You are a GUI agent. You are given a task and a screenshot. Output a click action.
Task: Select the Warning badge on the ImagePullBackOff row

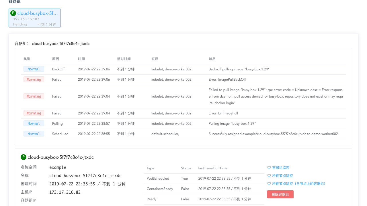click(x=34, y=79)
